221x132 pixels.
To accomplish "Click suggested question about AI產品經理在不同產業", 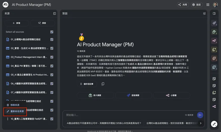I will 104,123.
